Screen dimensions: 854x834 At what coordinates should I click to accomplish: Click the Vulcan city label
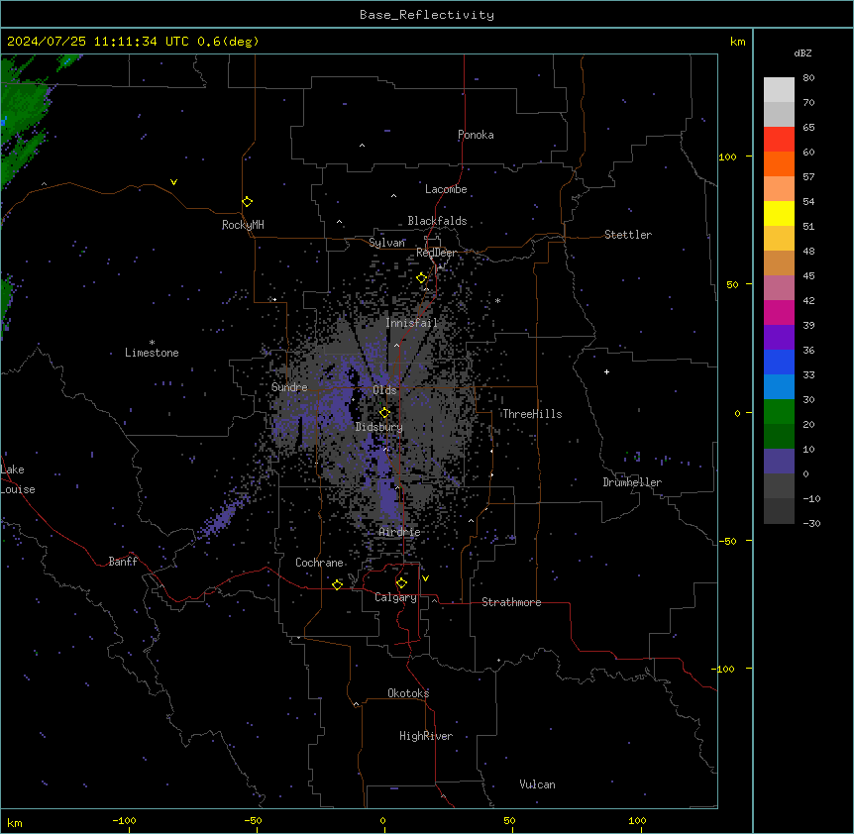tap(537, 784)
